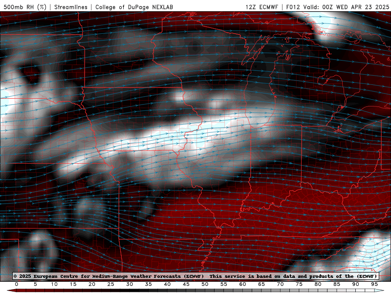Click the "5" value on the RH scale
This screenshot has width=391, height=293.
click(x=35, y=284)
